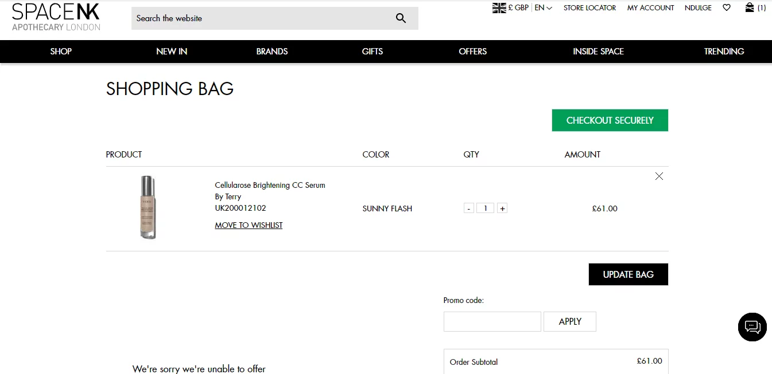The width and height of the screenshot is (772, 374).
Task: Click the Search the website field
Action: tap(275, 18)
